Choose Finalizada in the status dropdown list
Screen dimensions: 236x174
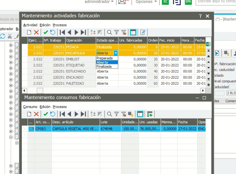(107, 67)
